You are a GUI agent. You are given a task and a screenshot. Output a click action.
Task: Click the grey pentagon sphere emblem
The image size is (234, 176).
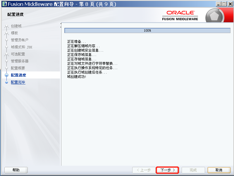[214, 16]
